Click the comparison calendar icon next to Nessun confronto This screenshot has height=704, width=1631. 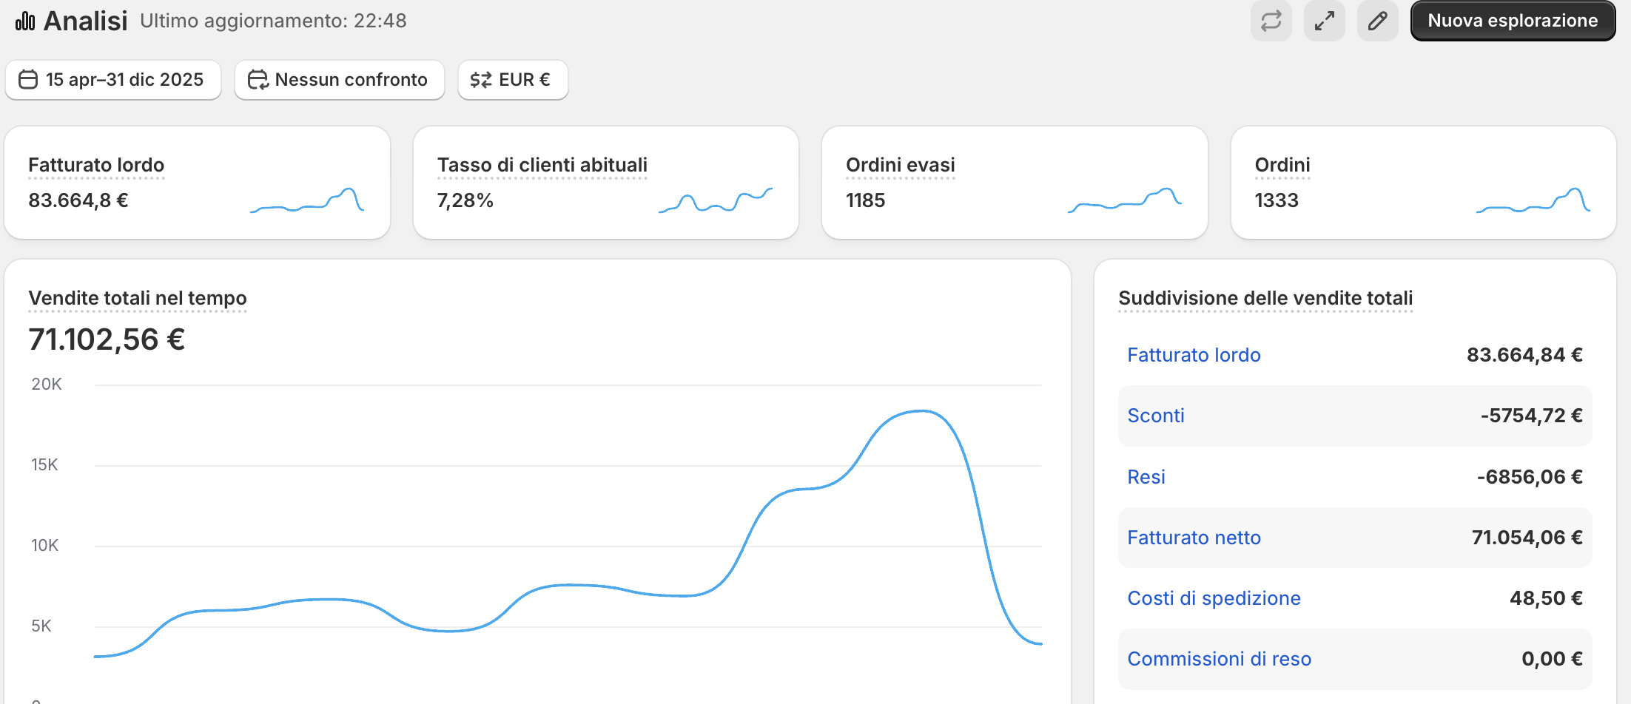[x=257, y=79]
